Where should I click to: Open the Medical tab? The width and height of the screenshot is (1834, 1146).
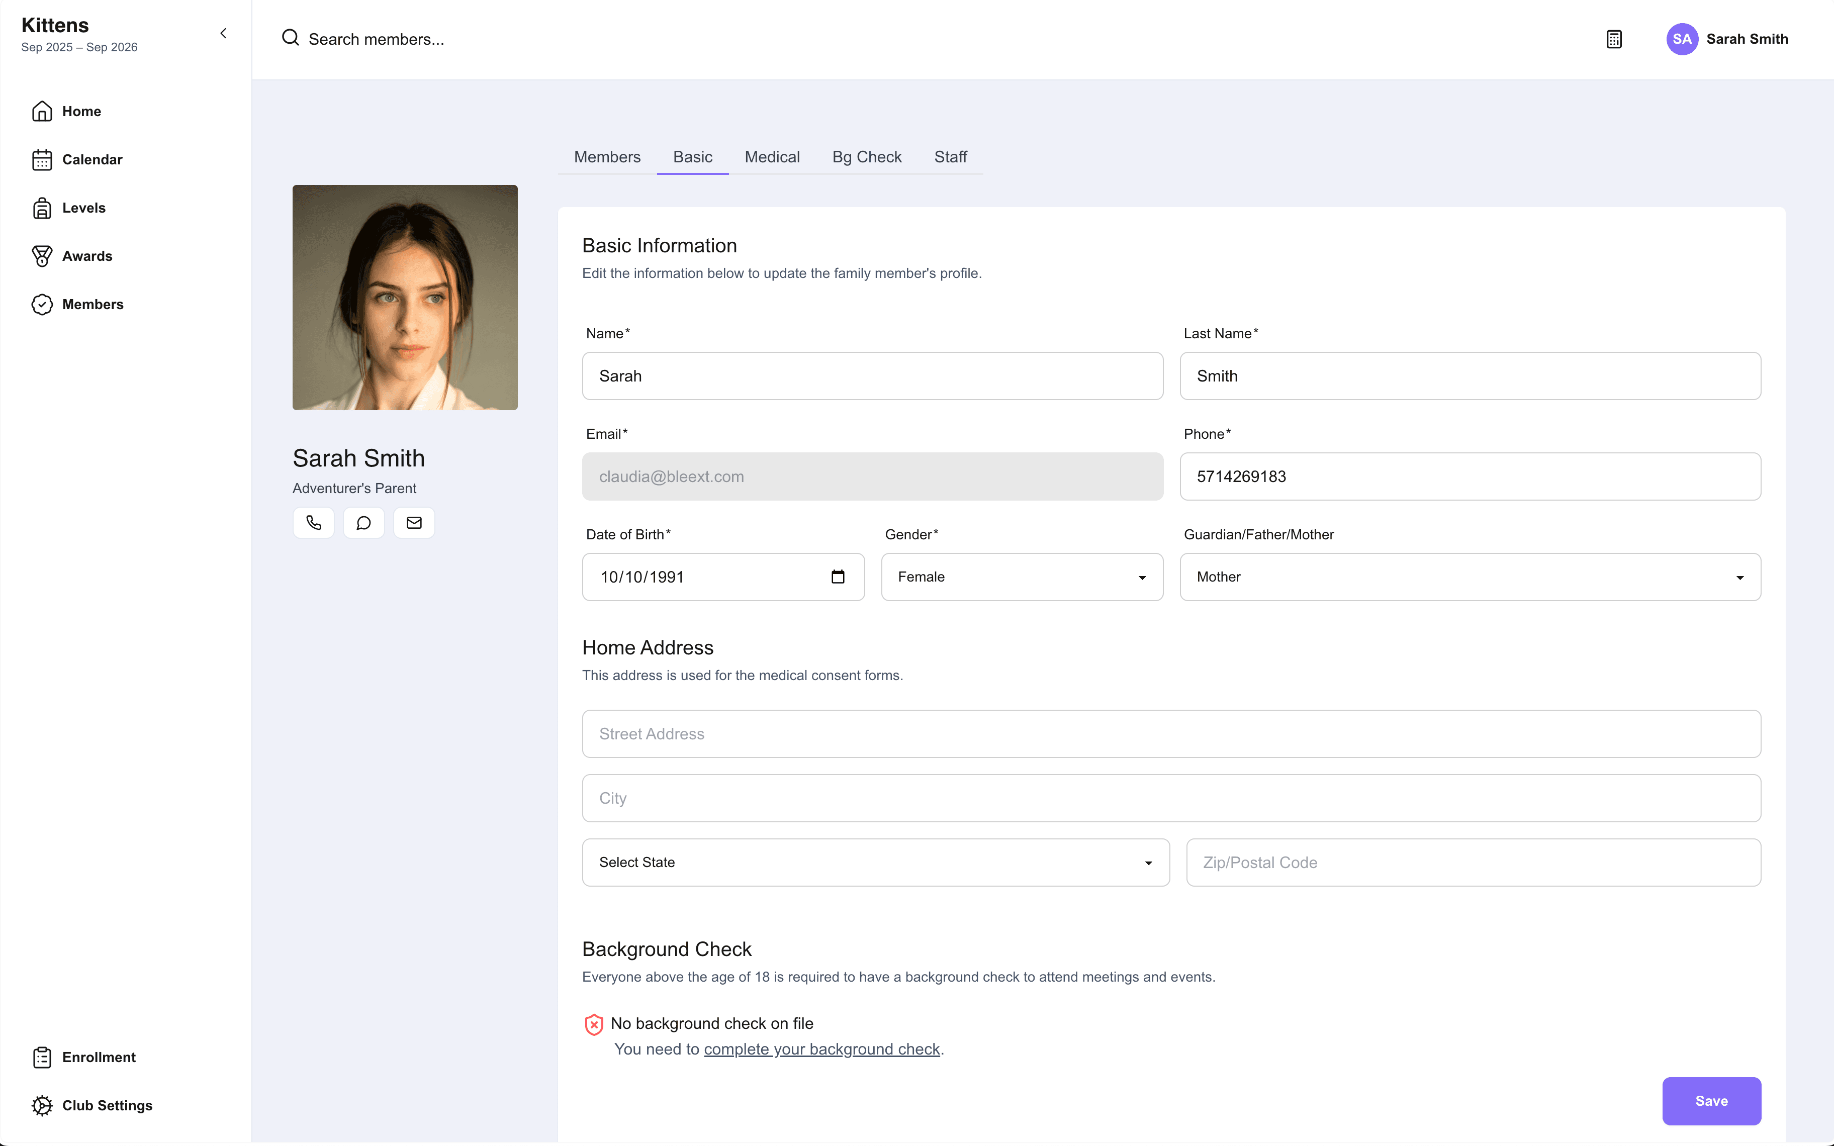[x=772, y=157]
